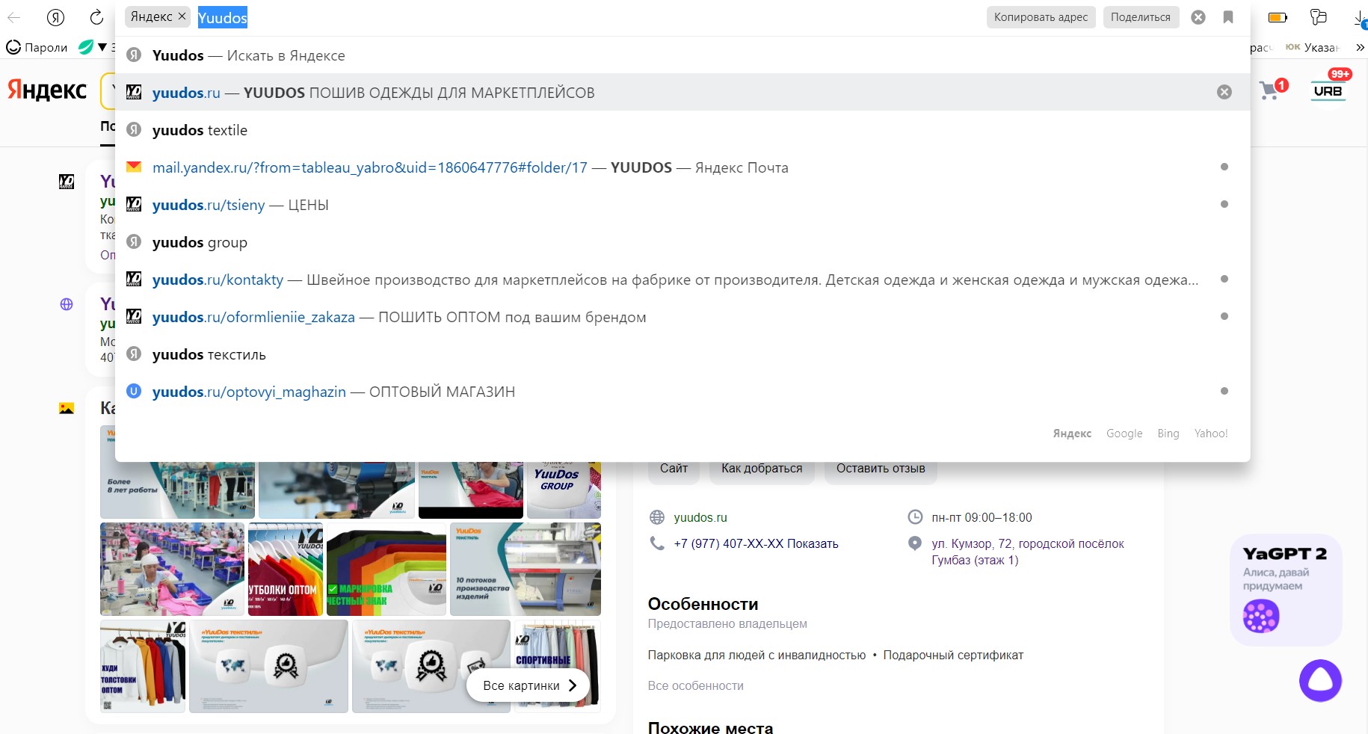Bookmark the page with the bookmark icon
Viewport: 1368px width, 734px height.
click(x=1228, y=17)
